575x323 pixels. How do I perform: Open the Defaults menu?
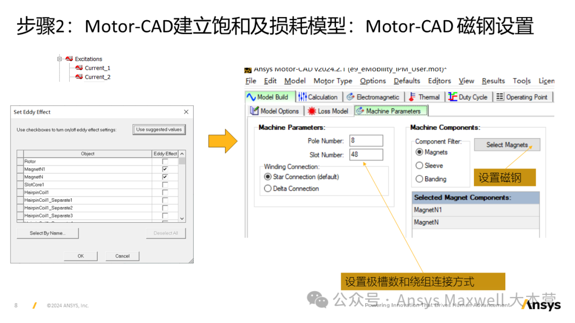pos(407,81)
